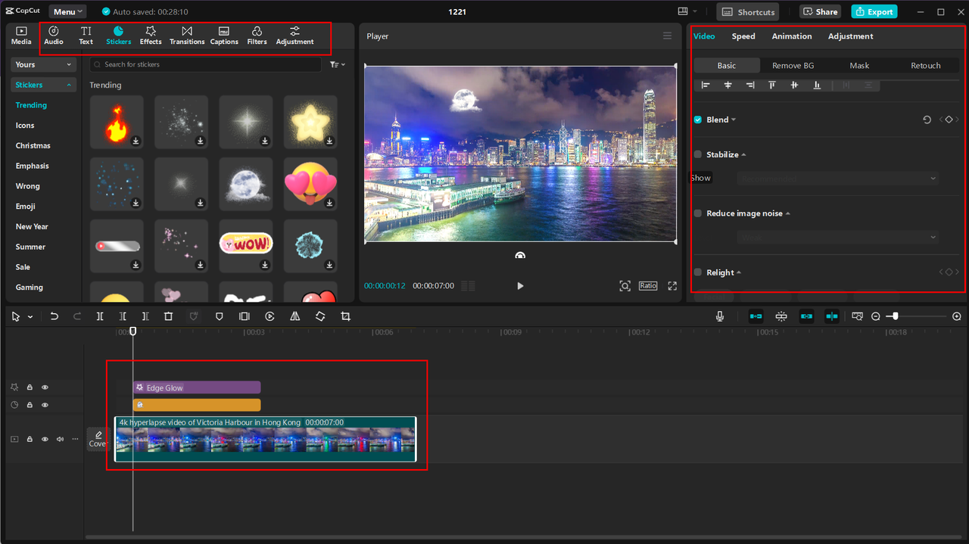
Task: Add a Blend keyframe diamond
Action: (x=949, y=120)
